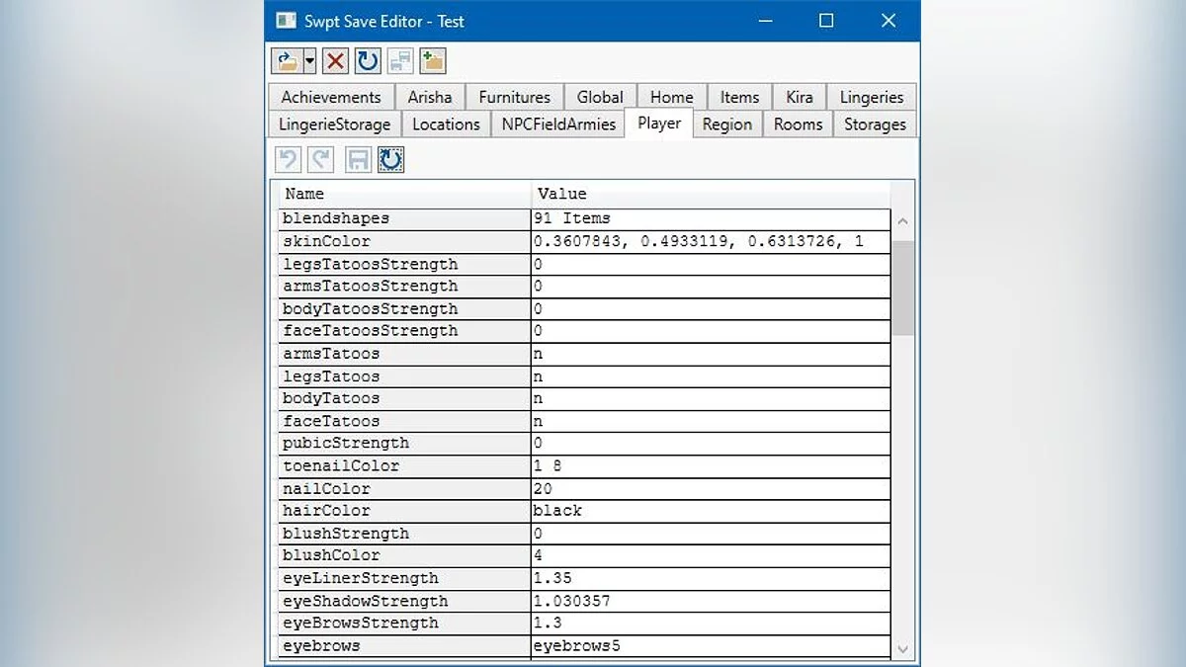Screen dimensions: 1186x667
Task: Expand the open folder dropdown arrow
Action: pos(309,61)
